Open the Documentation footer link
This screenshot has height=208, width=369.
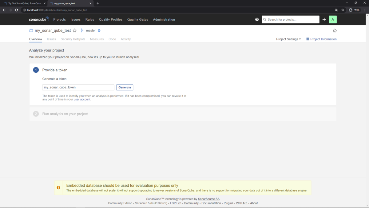coord(211,203)
